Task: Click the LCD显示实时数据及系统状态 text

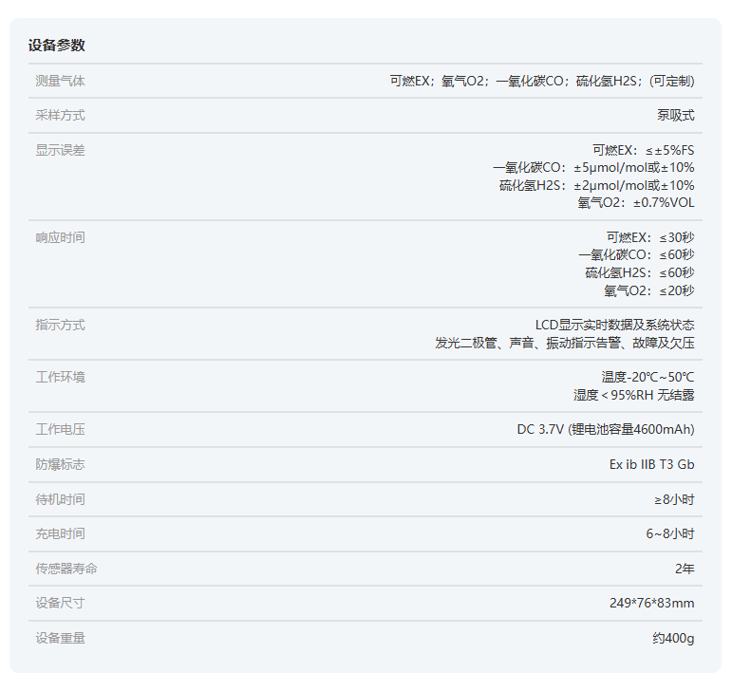Action: coord(614,325)
